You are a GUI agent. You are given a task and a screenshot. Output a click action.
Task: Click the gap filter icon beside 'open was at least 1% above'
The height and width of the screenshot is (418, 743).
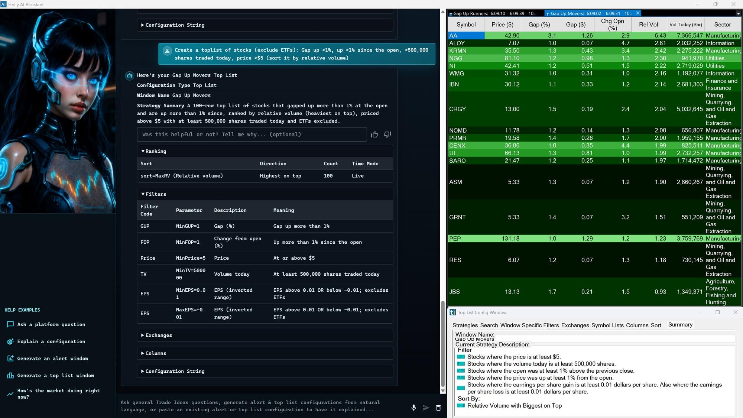point(461,371)
